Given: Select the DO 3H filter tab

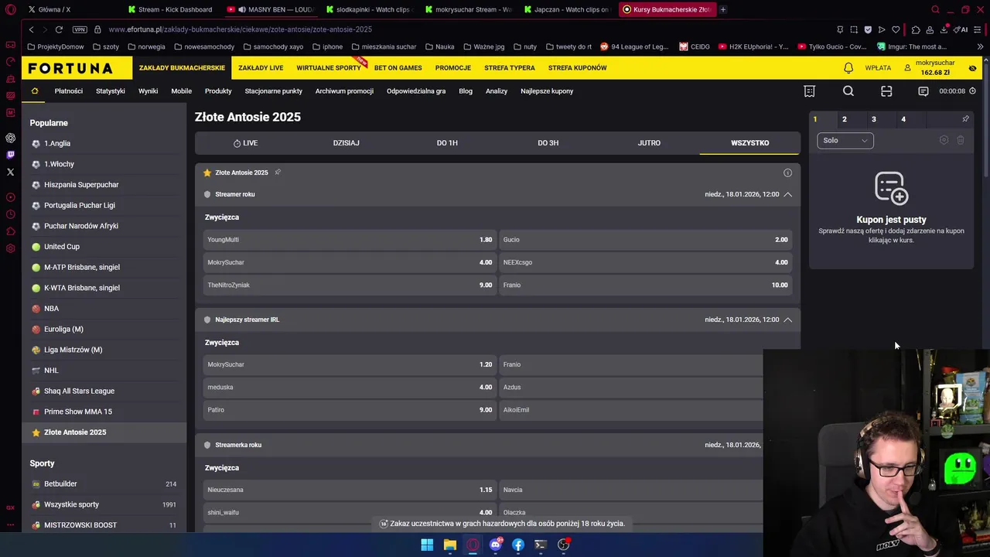Looking at the screenshot, I should pos(548,143).
